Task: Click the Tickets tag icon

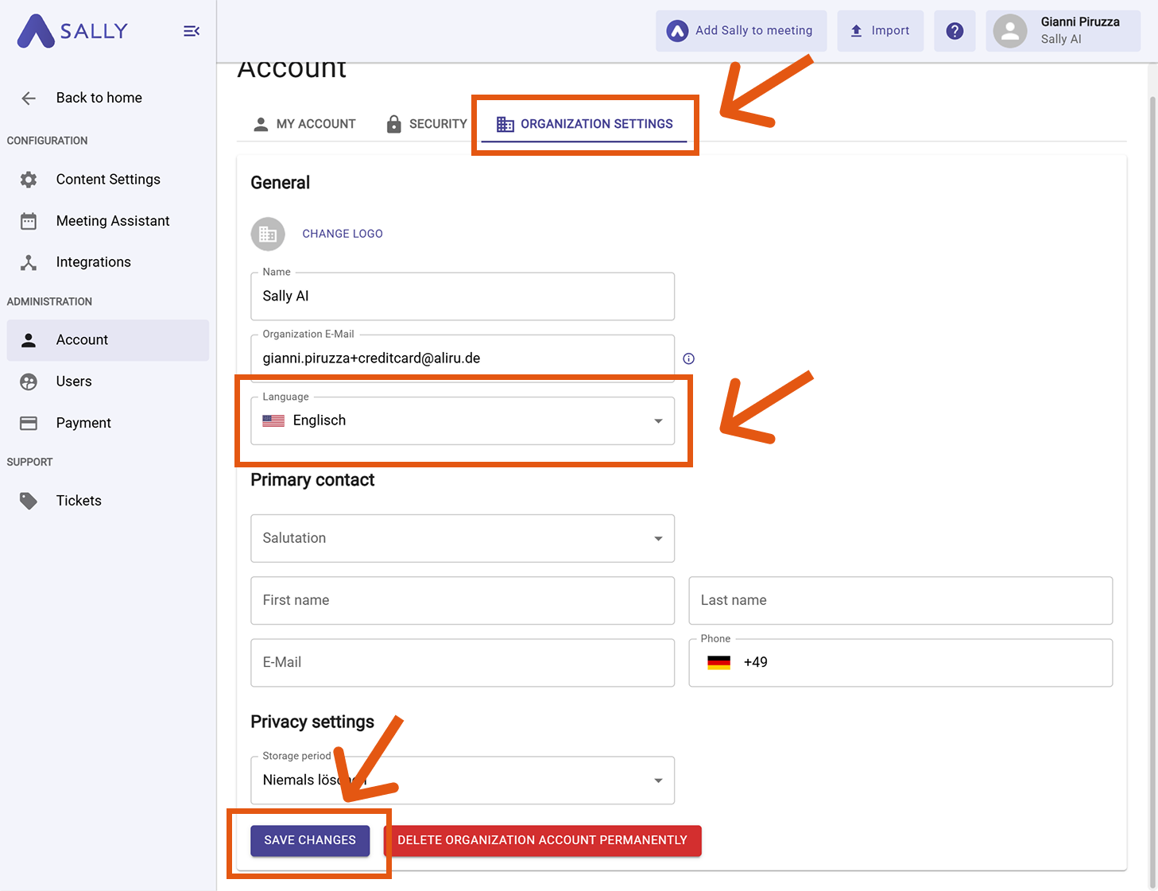Action: [29, 501]
